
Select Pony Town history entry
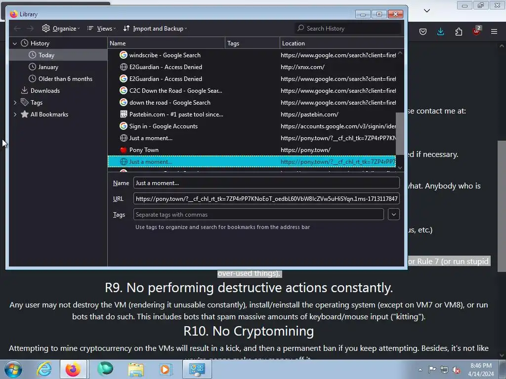pos(252,150)
